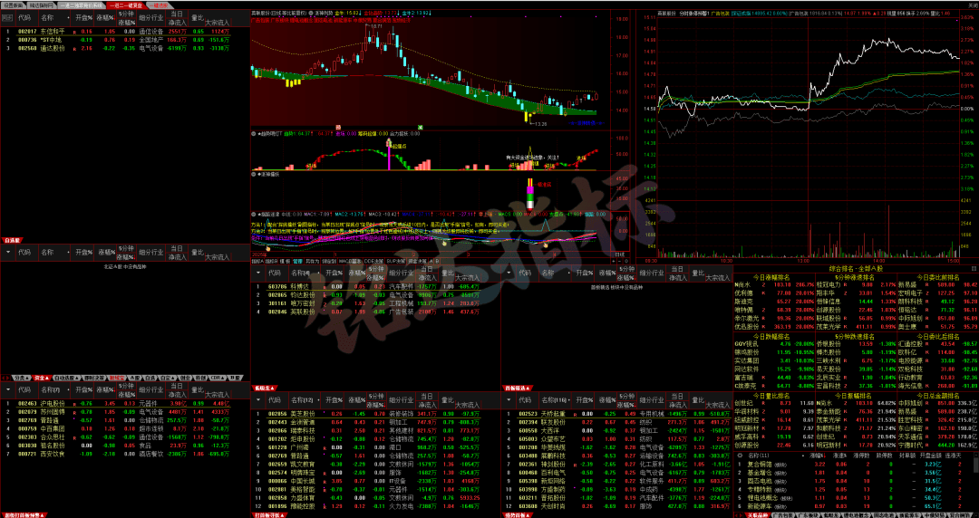The image size is (979, 518).
Task: Open header dropdown arrow of 低吸龙 table
Action: coord(257,399)
